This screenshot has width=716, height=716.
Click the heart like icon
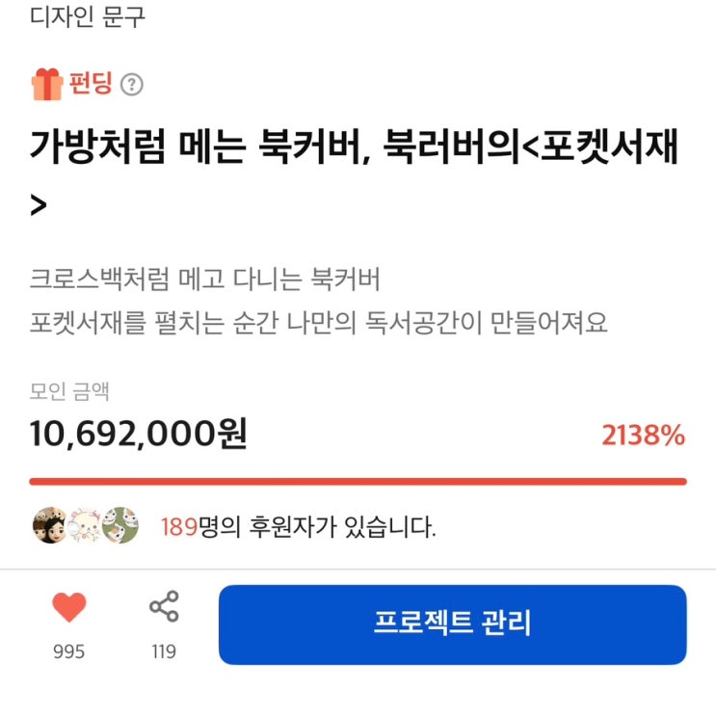(68, 608)
